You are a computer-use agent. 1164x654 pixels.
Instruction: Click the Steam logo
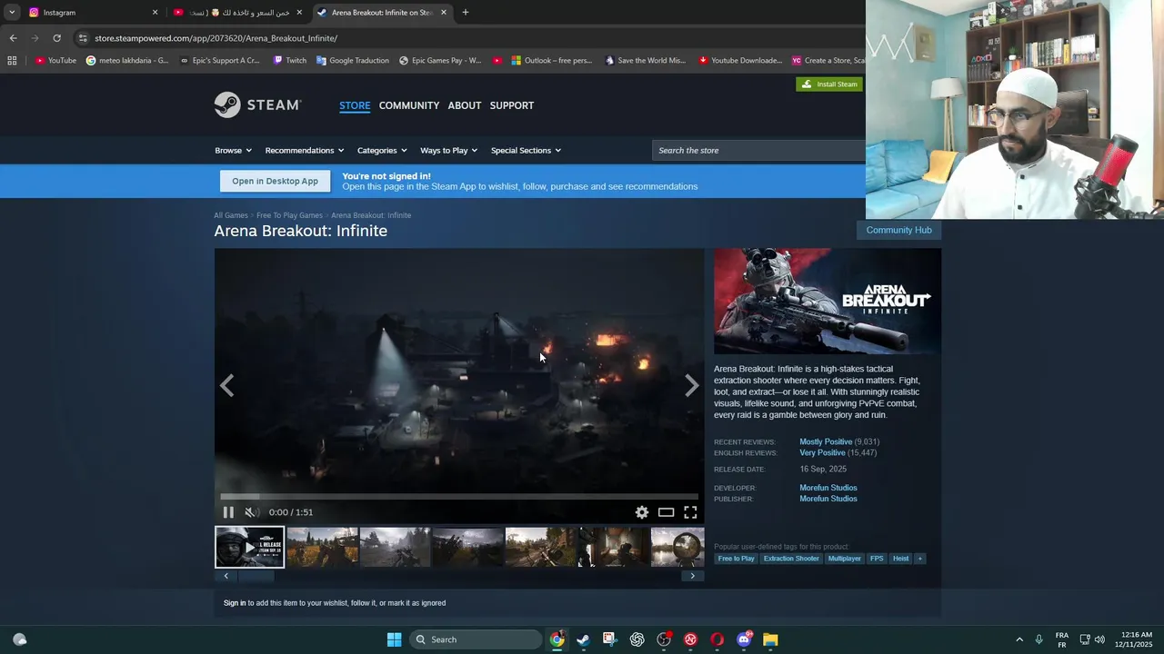pyautogui.click(x=257, y=105)
